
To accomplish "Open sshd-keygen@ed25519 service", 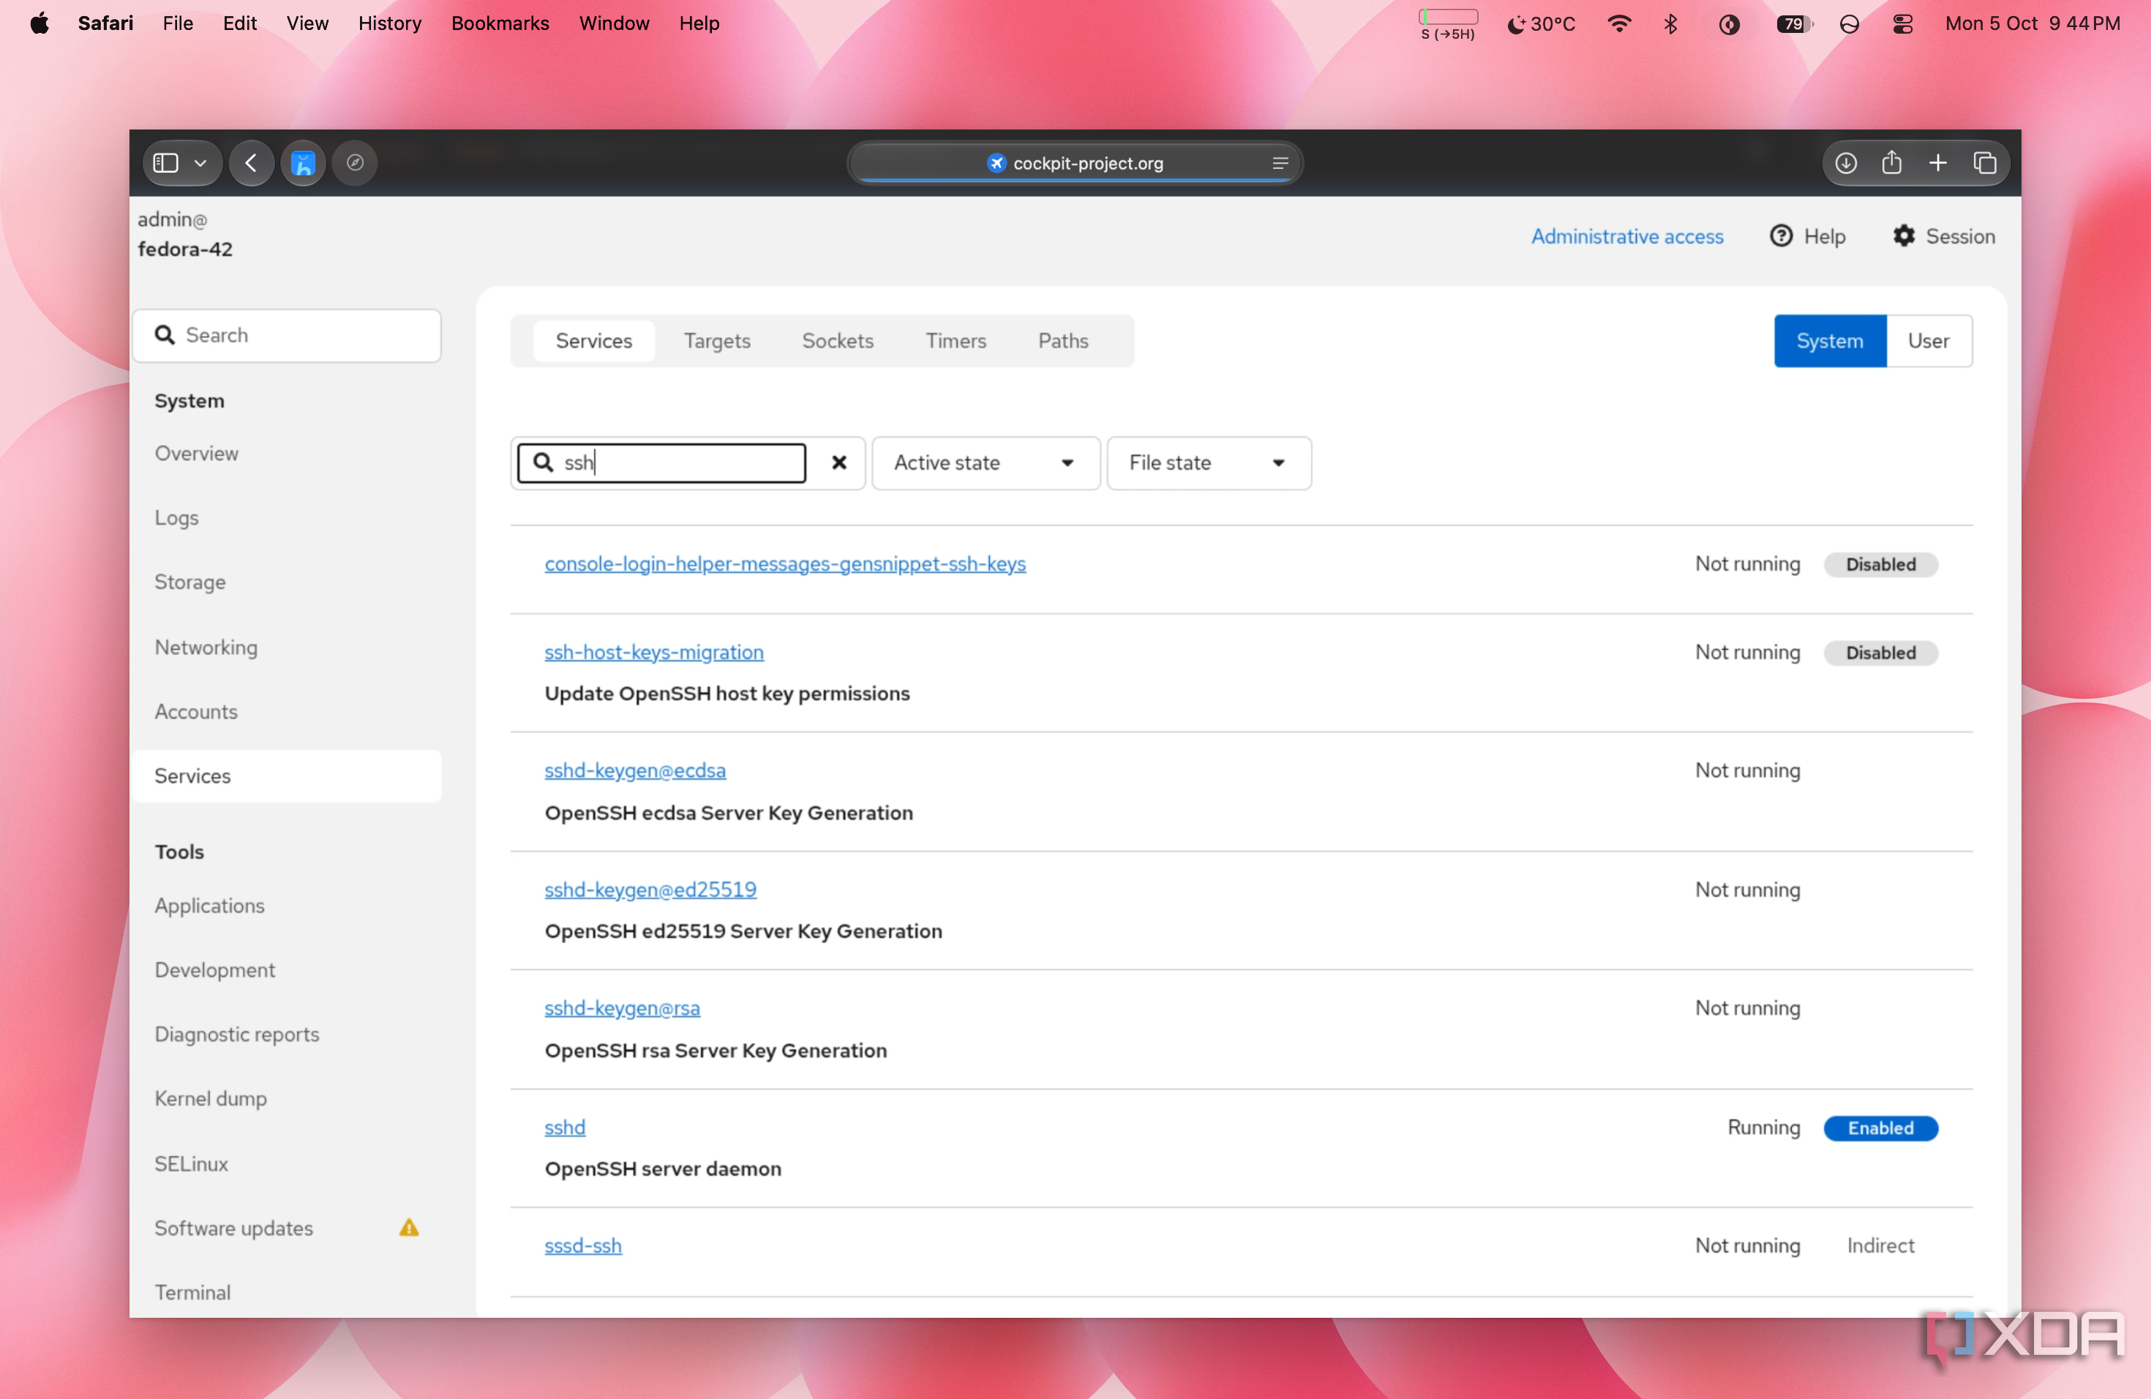I will pos(650,889).
